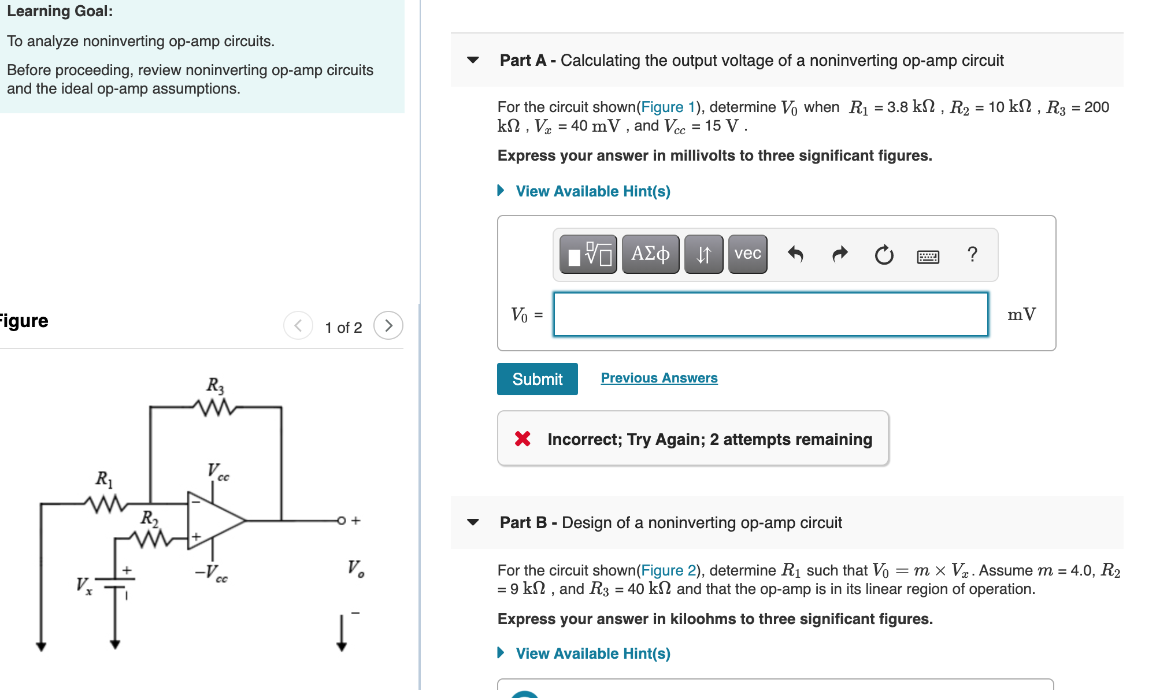Select the ΑΣφ Greek symbols icon
Viewport: 1156px width, 698px height.
click(x=650, y=254)
